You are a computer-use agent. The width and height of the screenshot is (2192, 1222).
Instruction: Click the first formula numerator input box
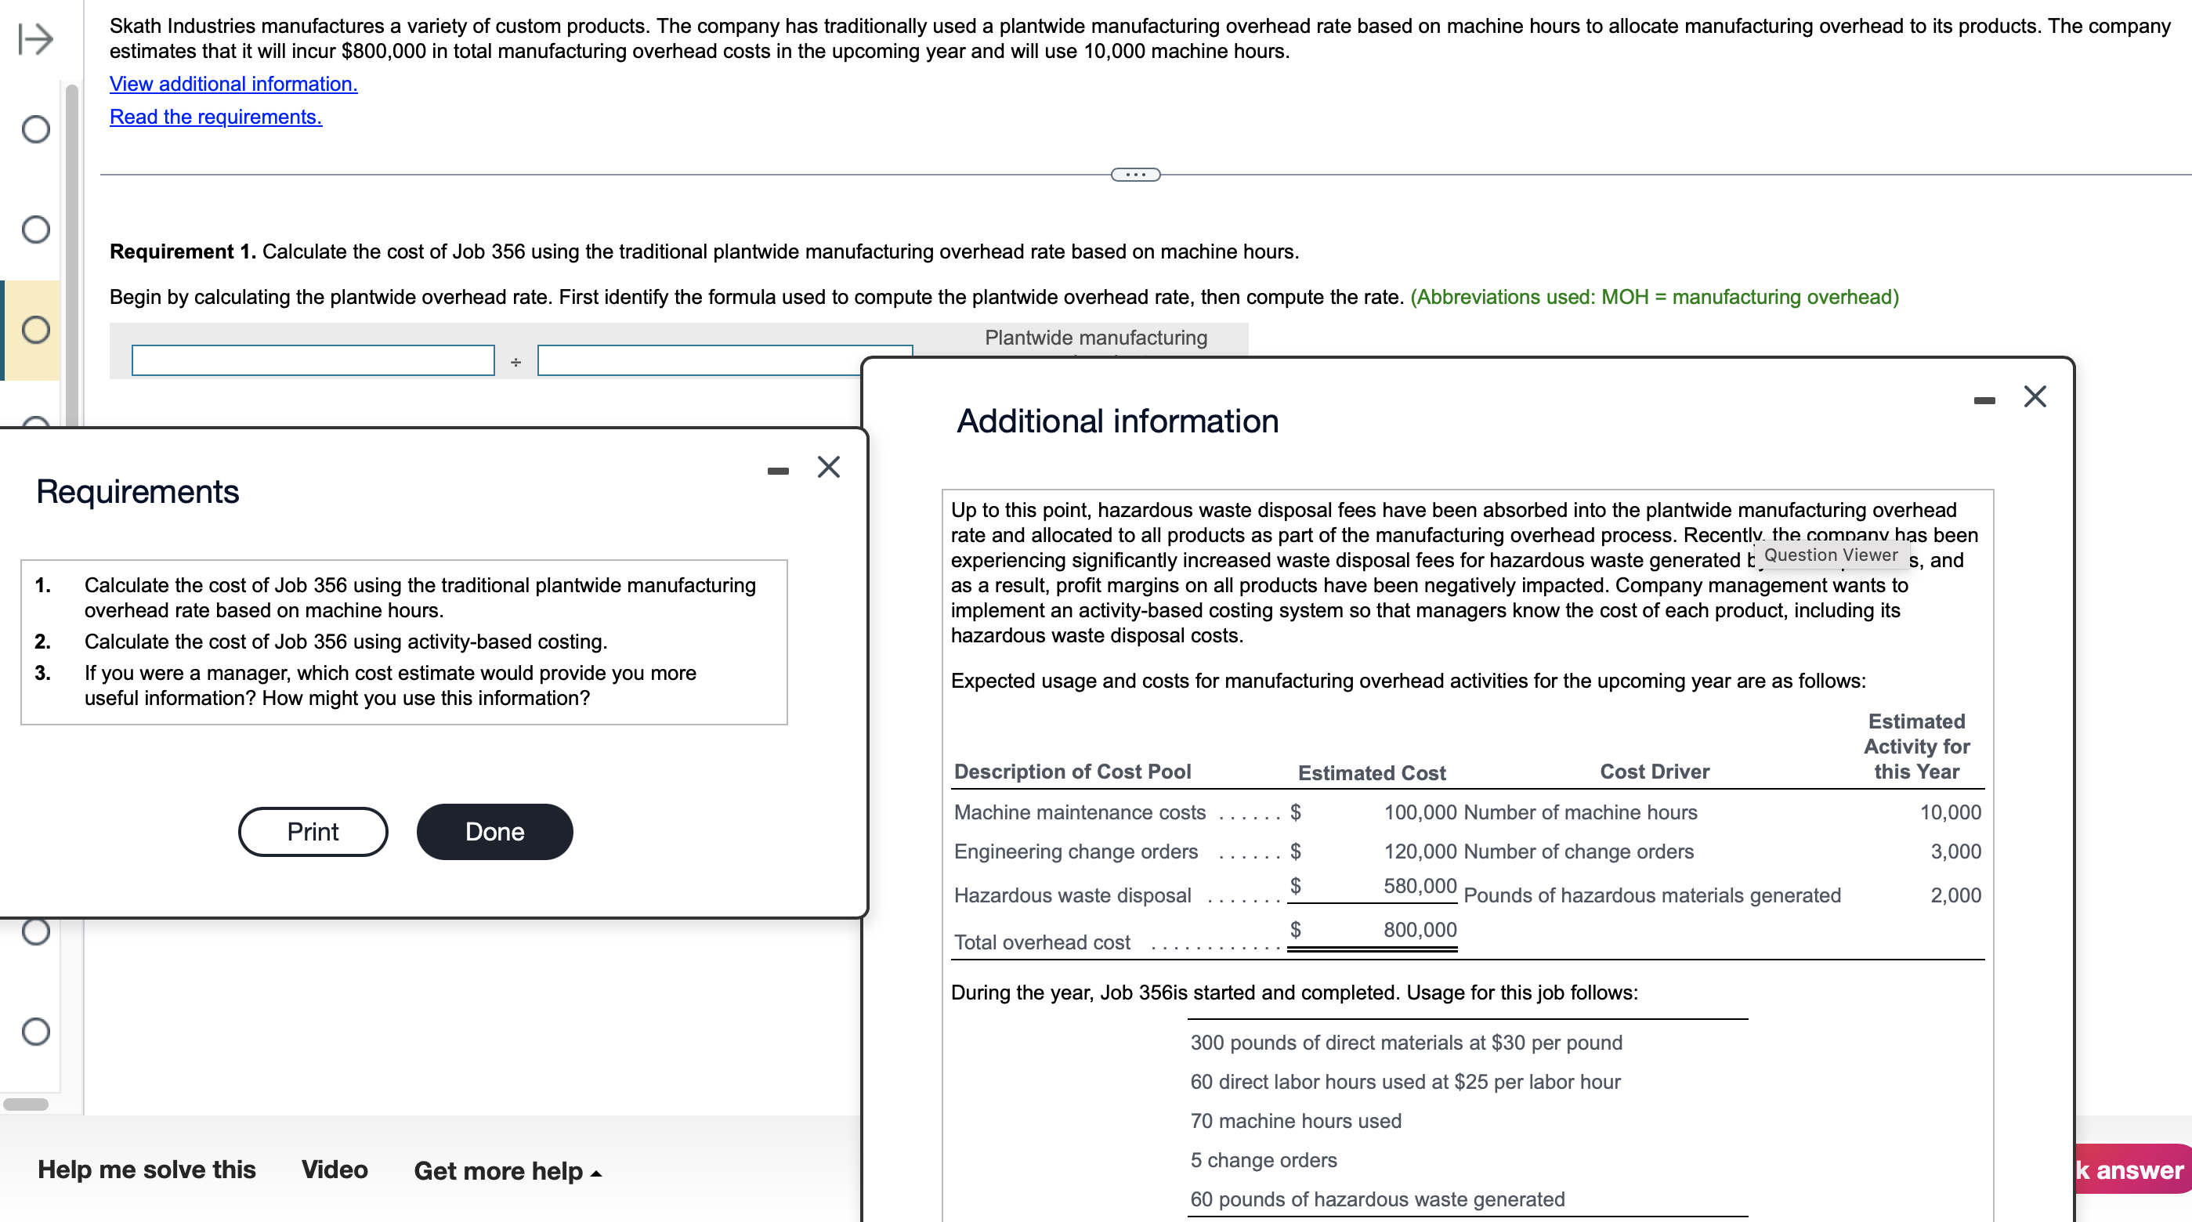(313, 360)
